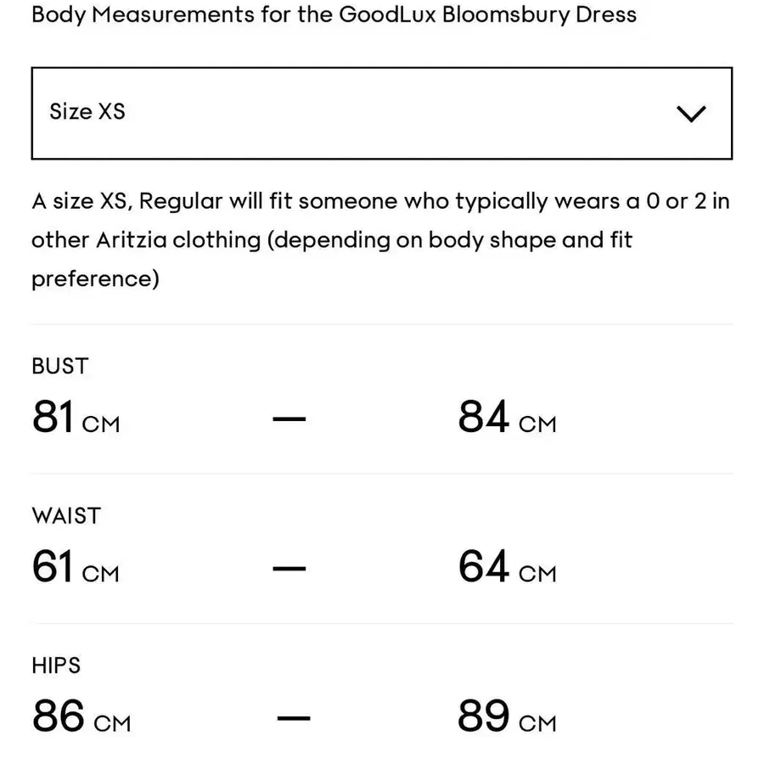The height and width of the screenshot is (764, 764).
Task: Click the 81 CM bust minimum value
Action: point(76,417)
